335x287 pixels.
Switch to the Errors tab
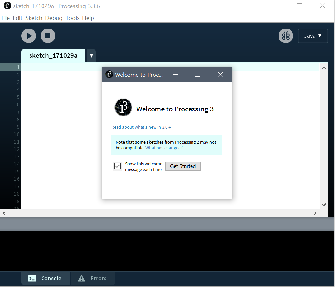pyautogui.click(x=97, y=278)
